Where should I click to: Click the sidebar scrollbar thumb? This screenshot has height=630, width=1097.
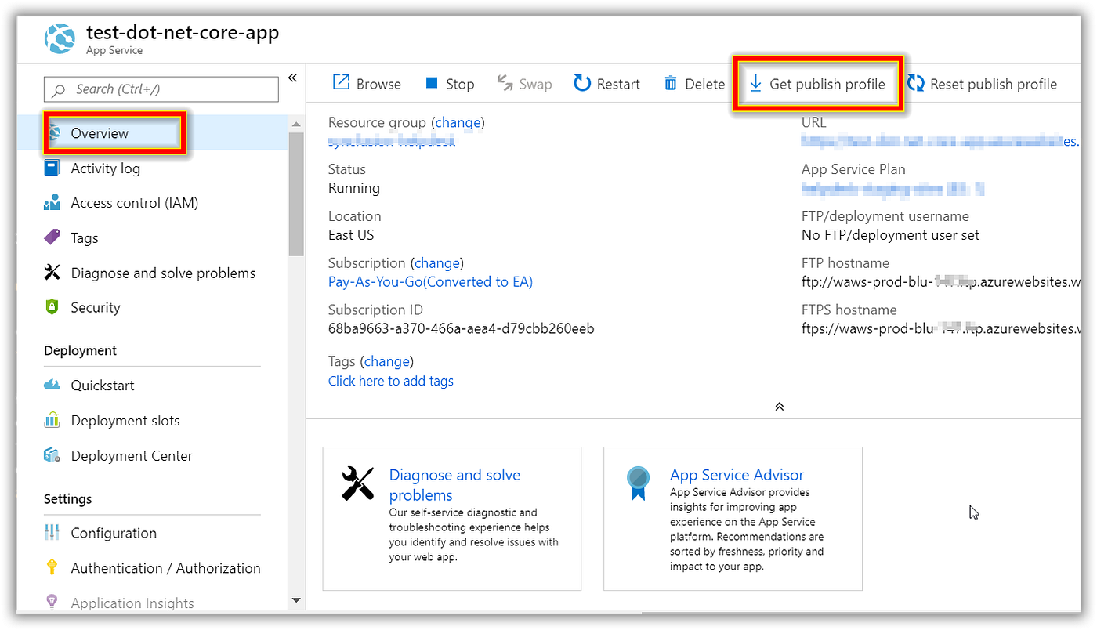click(296, 194)
